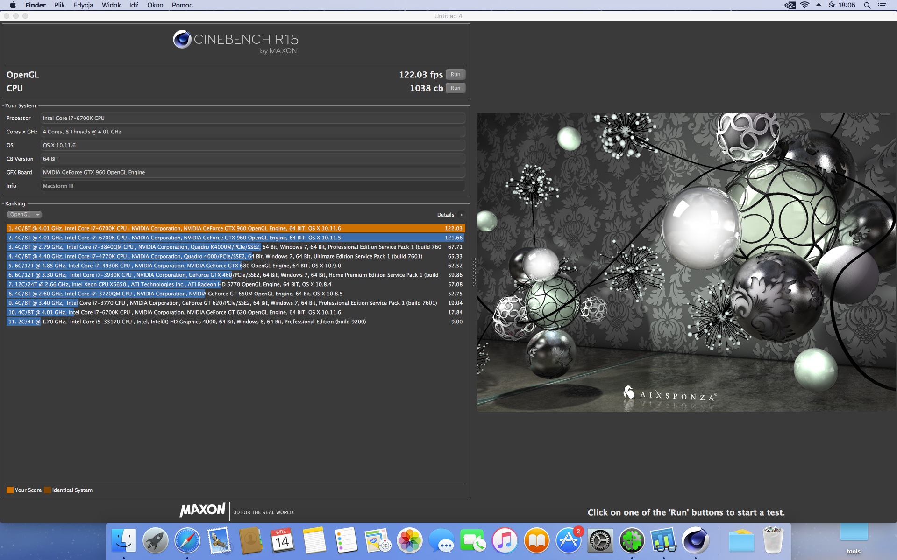897x560 pixels.
Task: Open the OpenGL ranking dropdown
Action: 24,215
